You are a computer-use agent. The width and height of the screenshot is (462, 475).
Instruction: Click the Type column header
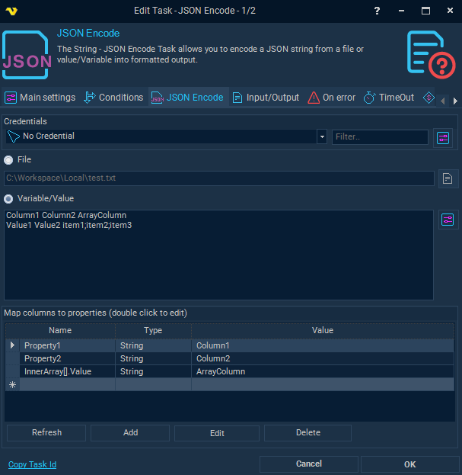click(153, 330)
